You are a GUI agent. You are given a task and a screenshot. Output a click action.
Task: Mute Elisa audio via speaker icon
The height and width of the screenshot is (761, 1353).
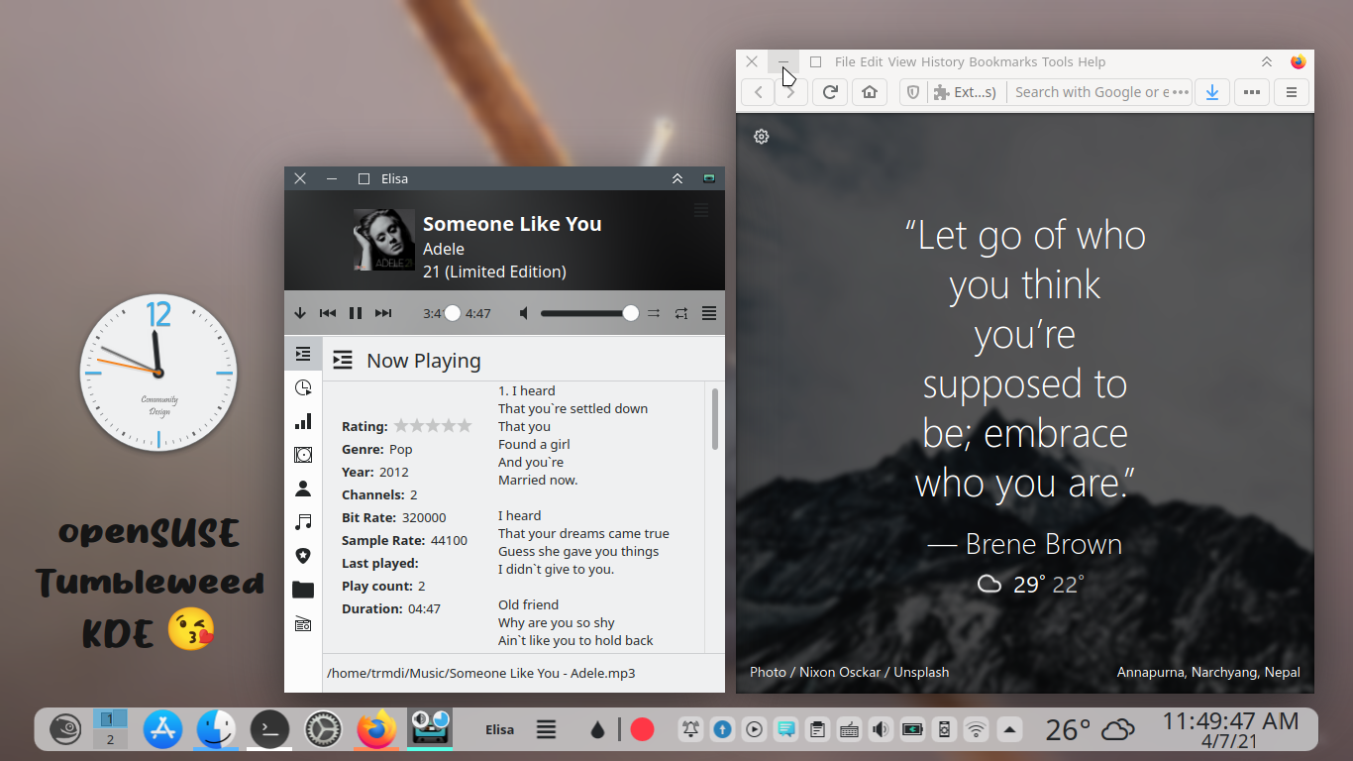coord(524,313)
